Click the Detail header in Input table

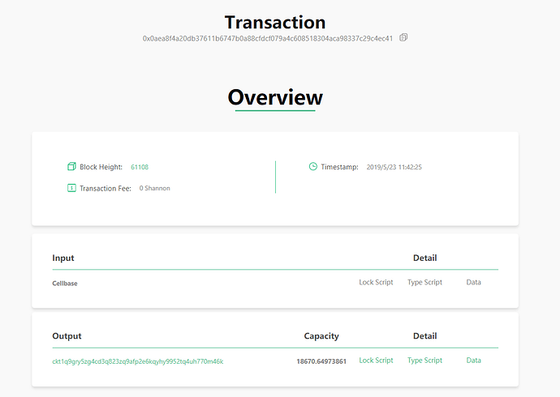coord(425,258)
